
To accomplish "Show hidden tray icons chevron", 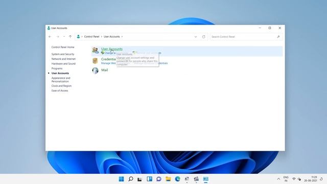I will (278, 179).
